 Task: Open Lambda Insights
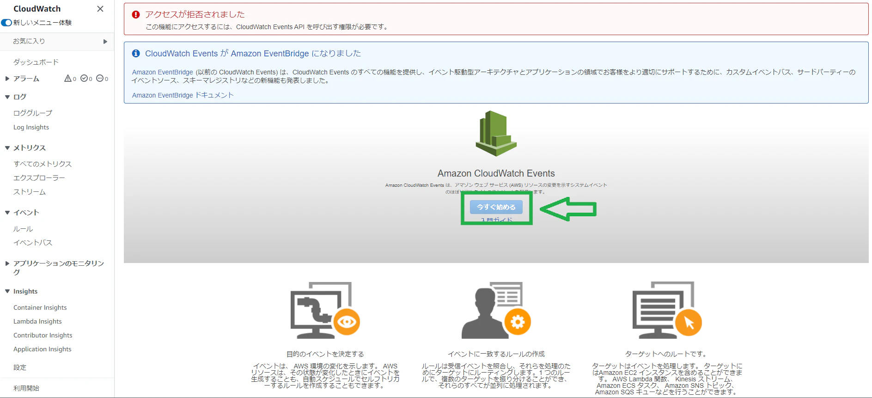[37, 321]
